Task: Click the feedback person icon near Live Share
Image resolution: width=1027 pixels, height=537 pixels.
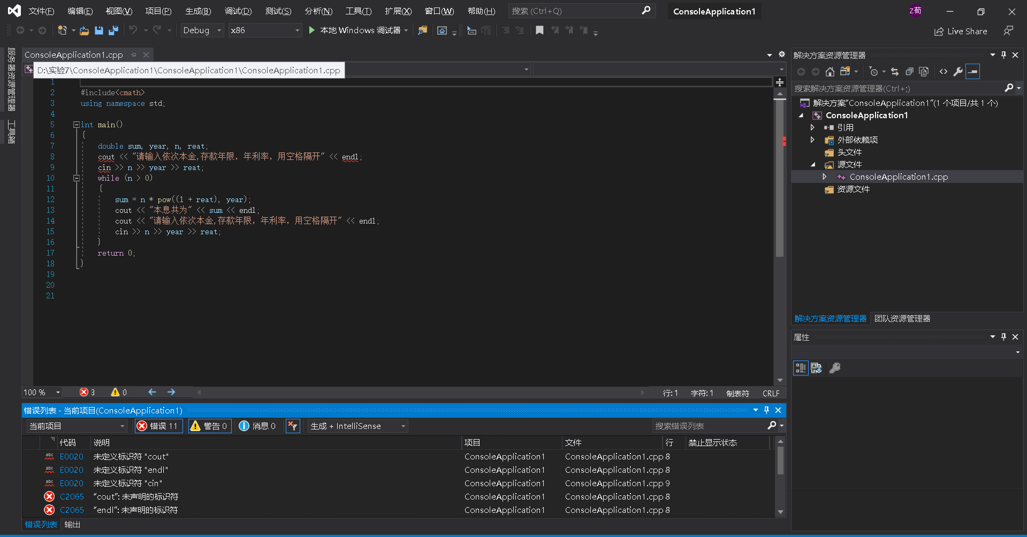Action: pos(1009,31)
